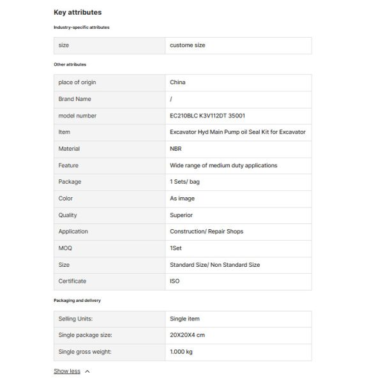Click the Wide range of medium duty applications text
Image resolution: width=383 pixels, height=383 pixels.
pyautogui.click(x=223, y=165)
